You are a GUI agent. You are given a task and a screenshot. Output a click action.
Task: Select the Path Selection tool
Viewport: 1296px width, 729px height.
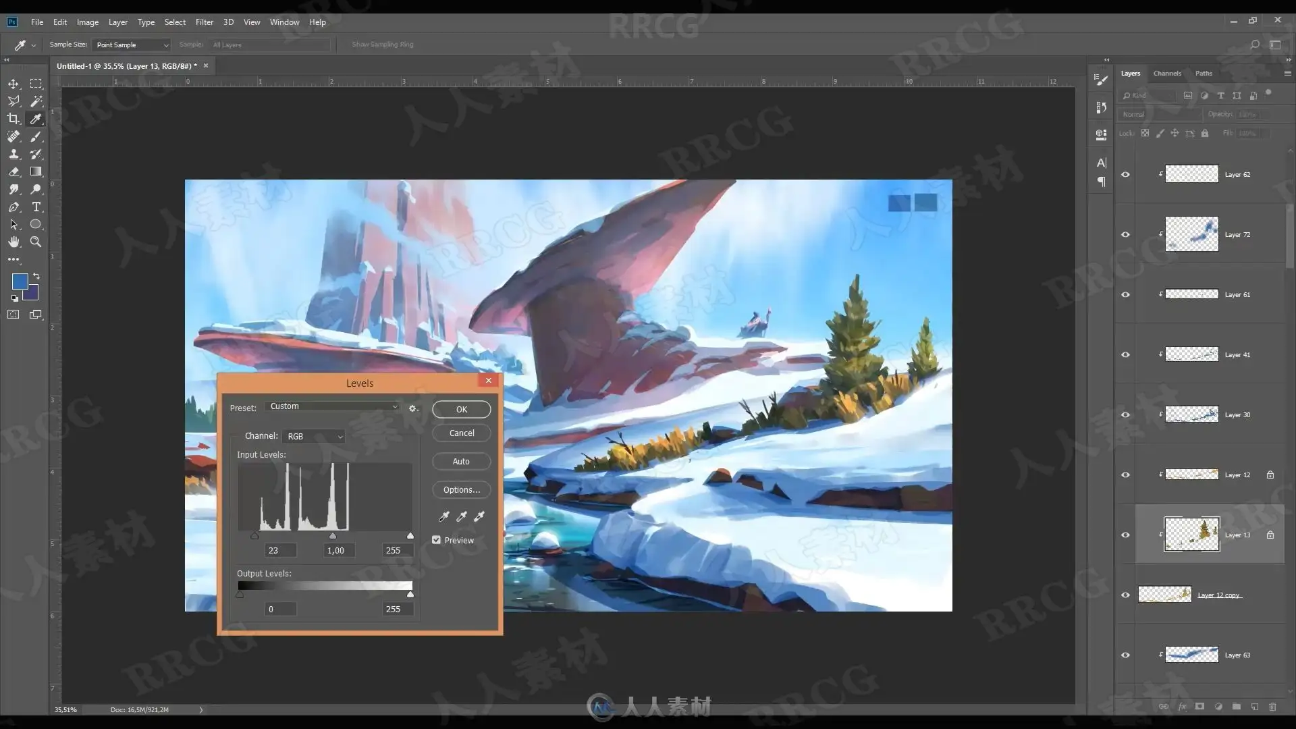pos(13,224)
